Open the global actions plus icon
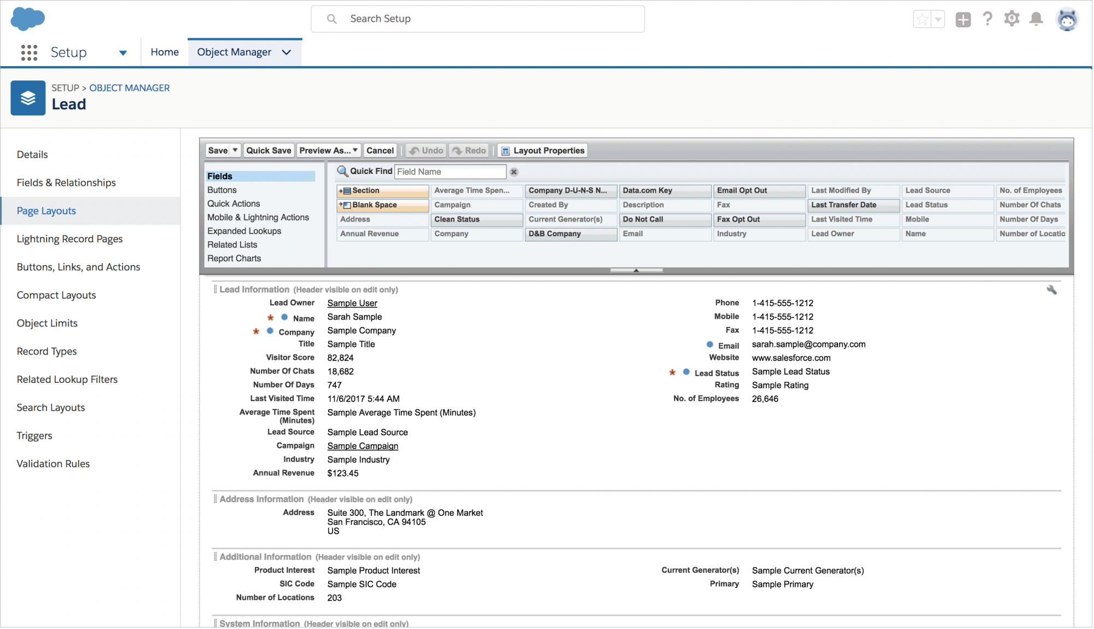 [x=963, y=20]
